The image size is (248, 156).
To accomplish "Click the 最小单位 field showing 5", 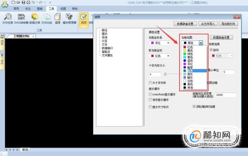I will 229,72.
